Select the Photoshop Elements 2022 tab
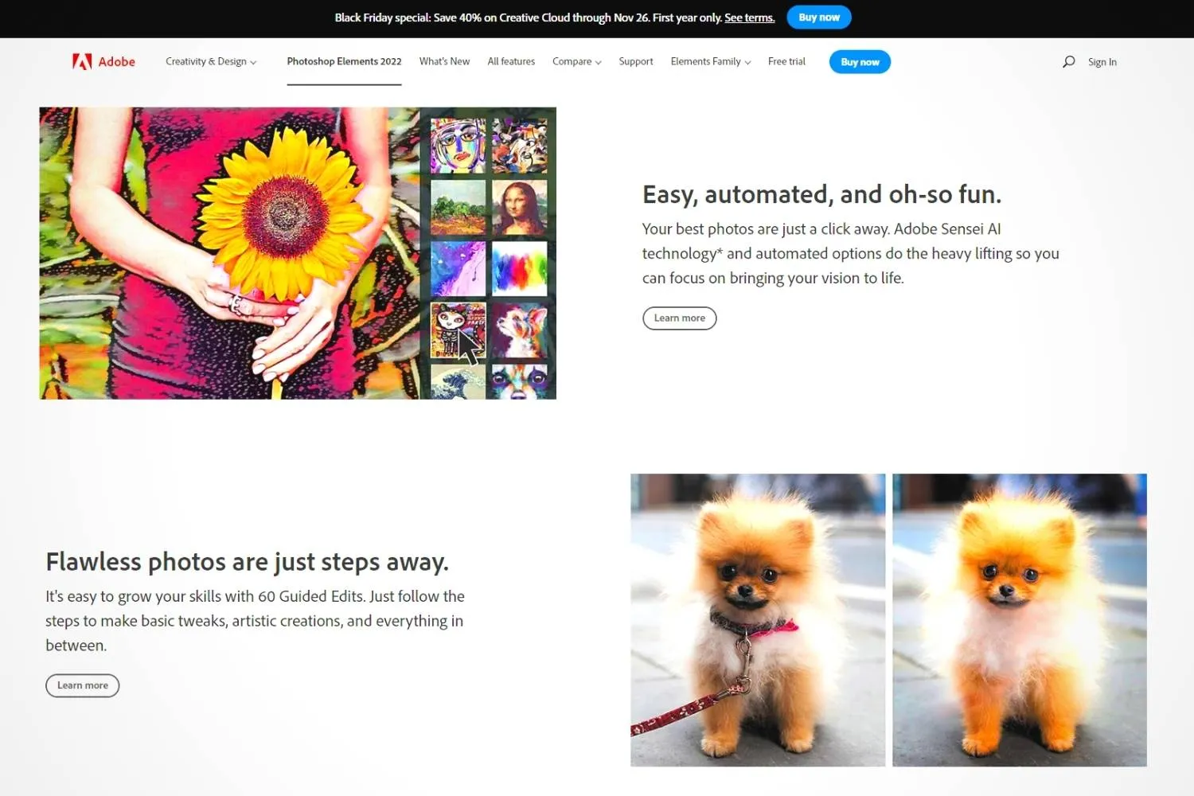The image size is (1194, 796). [344, 61]
